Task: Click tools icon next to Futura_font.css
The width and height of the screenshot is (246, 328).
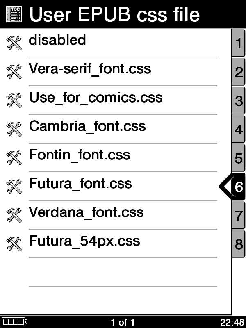Action: click(x=14, y=186)
